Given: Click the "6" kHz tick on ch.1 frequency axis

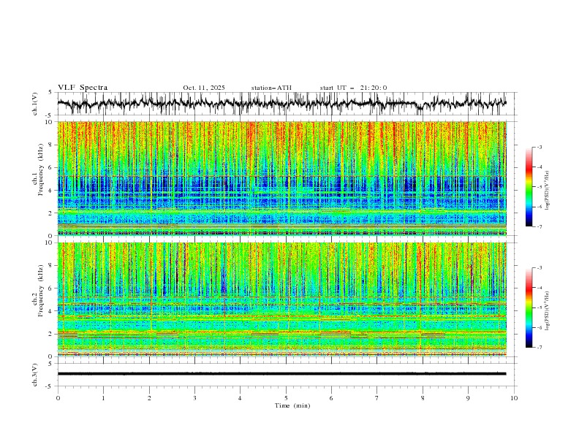Looking at the screenshot, I should pos(51,167).
